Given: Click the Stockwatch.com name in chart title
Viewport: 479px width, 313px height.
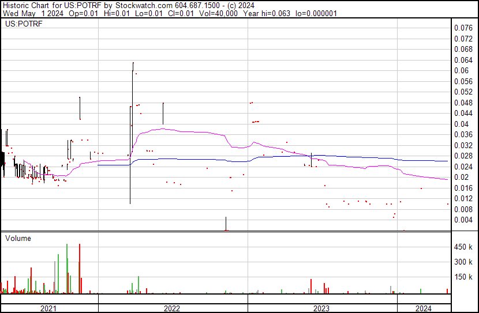Looking at the screenshot, I should [x=144, y=6].
